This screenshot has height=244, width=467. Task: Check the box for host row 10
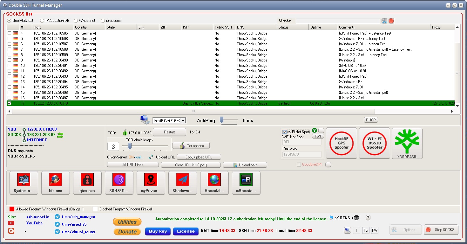(9, 66)
